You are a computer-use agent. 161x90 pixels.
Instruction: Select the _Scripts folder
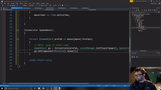(140, 22)
